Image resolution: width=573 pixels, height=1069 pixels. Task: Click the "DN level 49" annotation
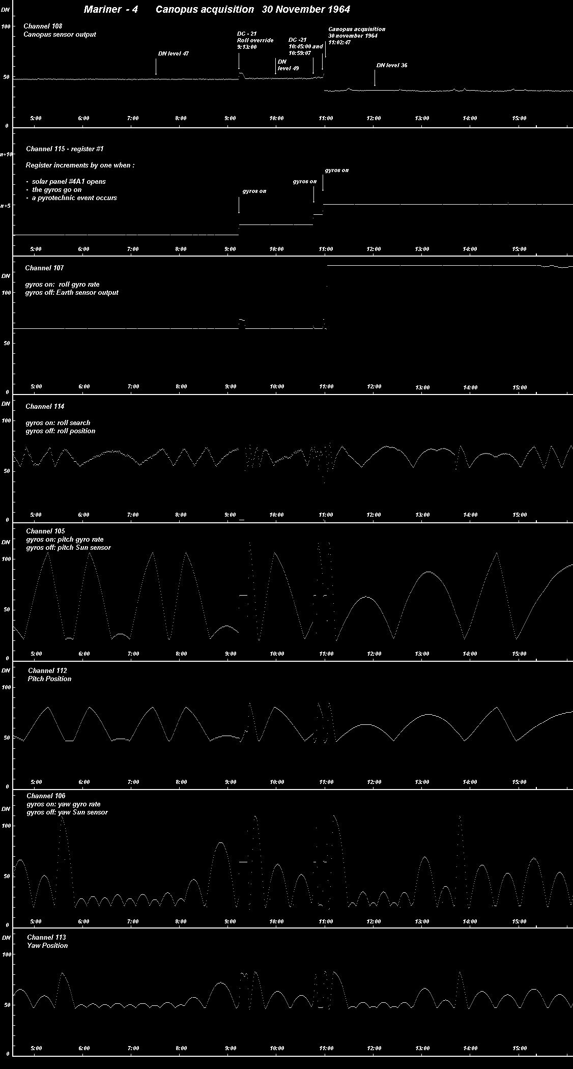click(289, 65)
